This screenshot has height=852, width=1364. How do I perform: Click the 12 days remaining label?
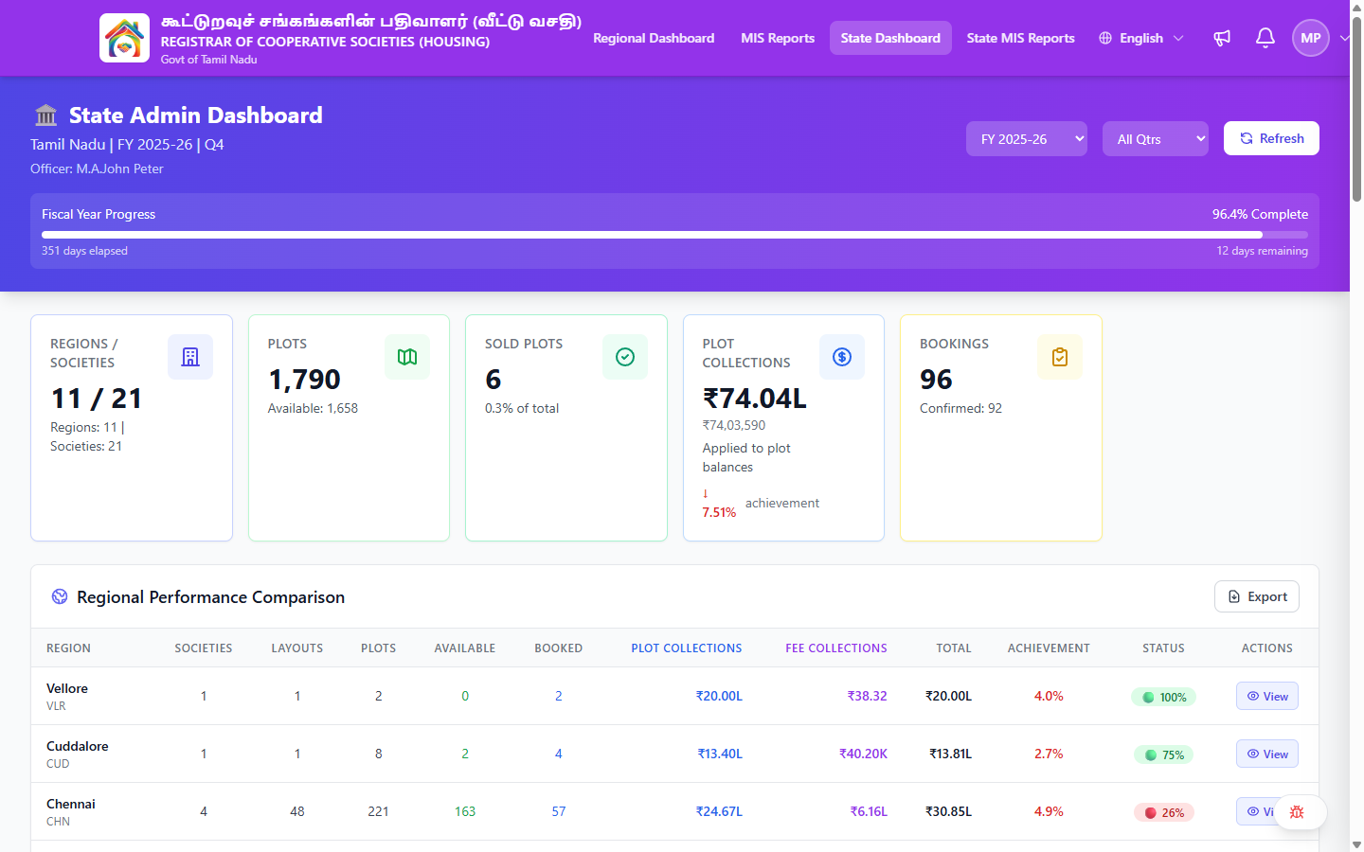pos(1262,251)
